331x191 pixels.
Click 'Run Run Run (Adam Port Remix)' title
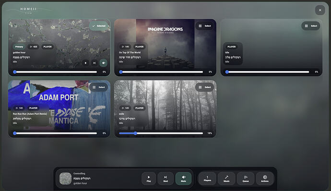[30, 114]
